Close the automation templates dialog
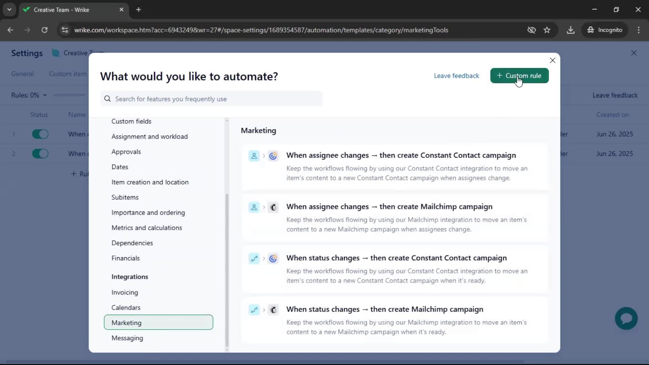649x365 pixels. point(552,60)
